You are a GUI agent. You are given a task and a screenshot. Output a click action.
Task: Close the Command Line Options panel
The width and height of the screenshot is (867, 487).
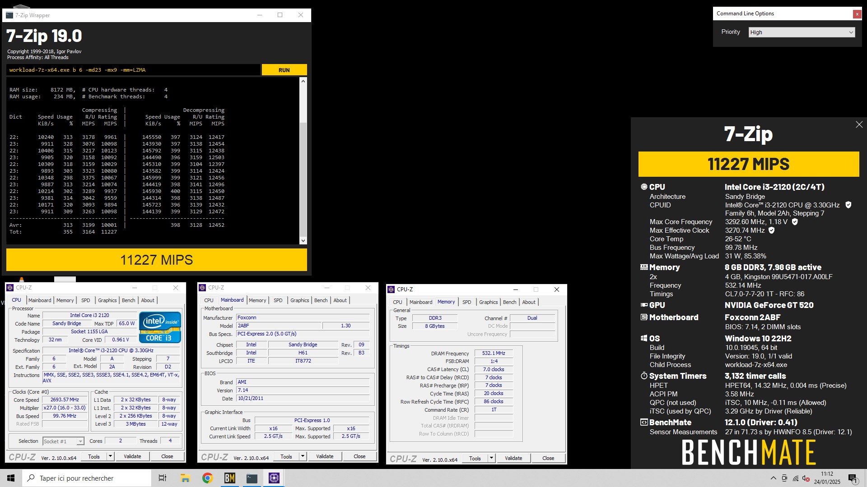tap(857, 14)
